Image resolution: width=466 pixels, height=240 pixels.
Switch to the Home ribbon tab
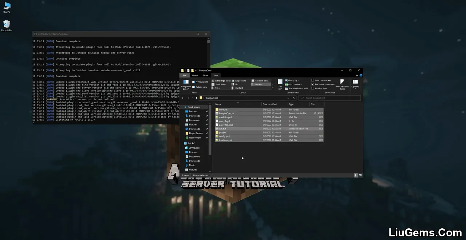tap(195, 75)
